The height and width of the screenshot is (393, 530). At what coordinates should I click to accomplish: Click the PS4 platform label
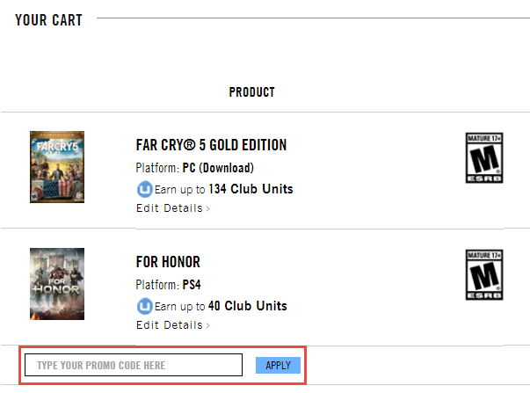192,285
